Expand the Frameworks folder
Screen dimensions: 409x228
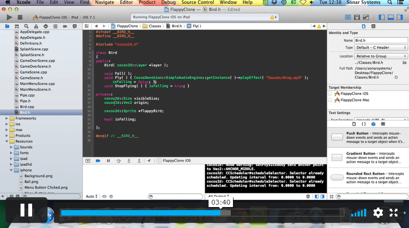[6, 118]
